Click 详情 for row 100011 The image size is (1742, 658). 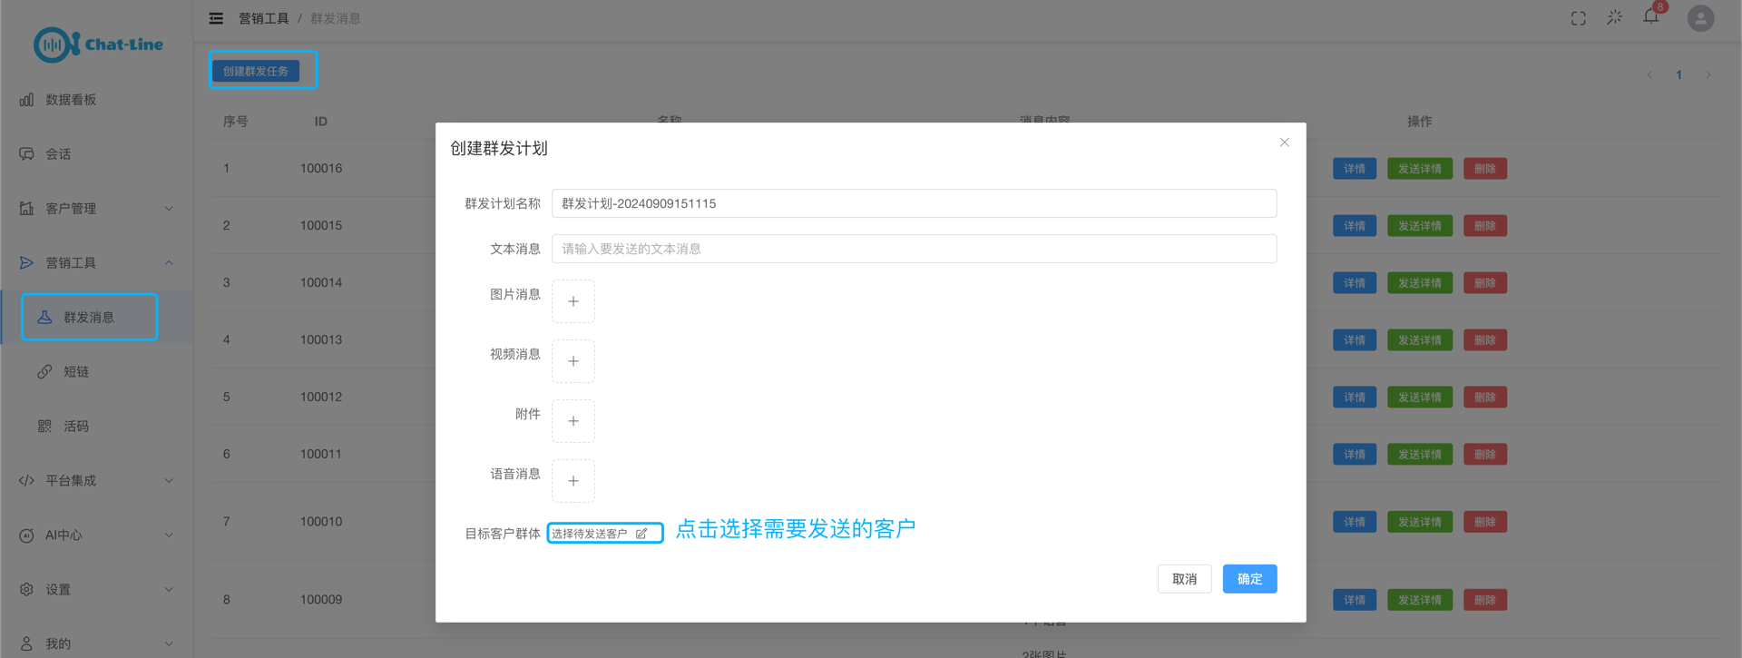1355,455
